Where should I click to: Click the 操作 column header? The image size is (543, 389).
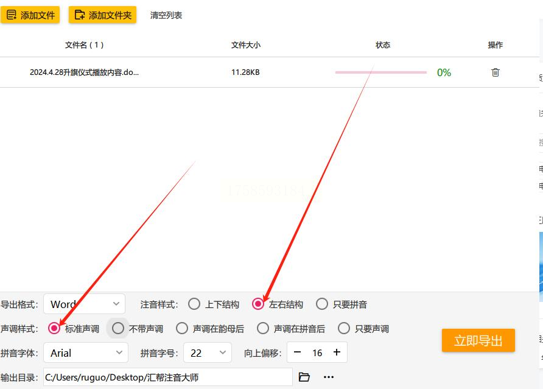[x=495, y=44]
